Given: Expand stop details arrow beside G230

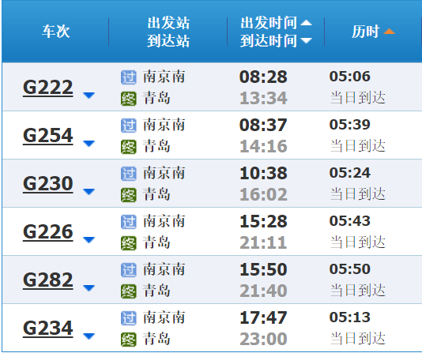Looking at the screenshot, I should pos(89,191).
